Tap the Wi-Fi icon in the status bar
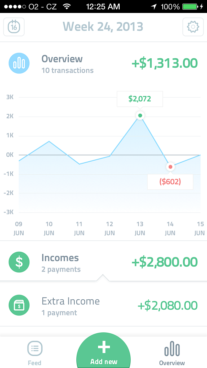Screen dimensions: 207x368 (x=67, y=6)
